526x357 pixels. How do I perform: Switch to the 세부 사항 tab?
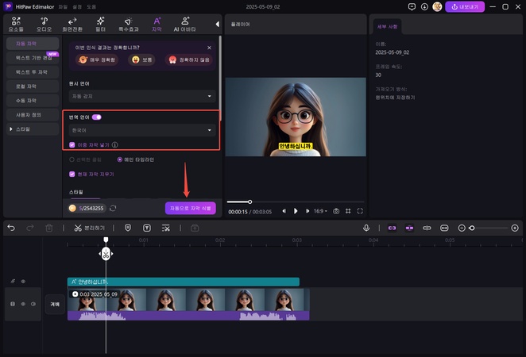(389, 26)
